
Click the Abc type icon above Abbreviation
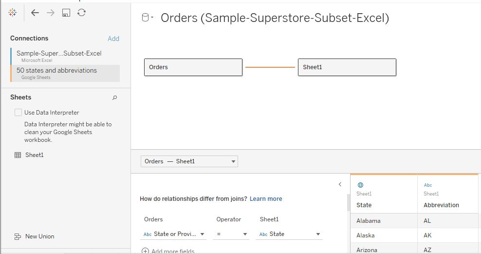pyautogui.click(x=428, y=185)
